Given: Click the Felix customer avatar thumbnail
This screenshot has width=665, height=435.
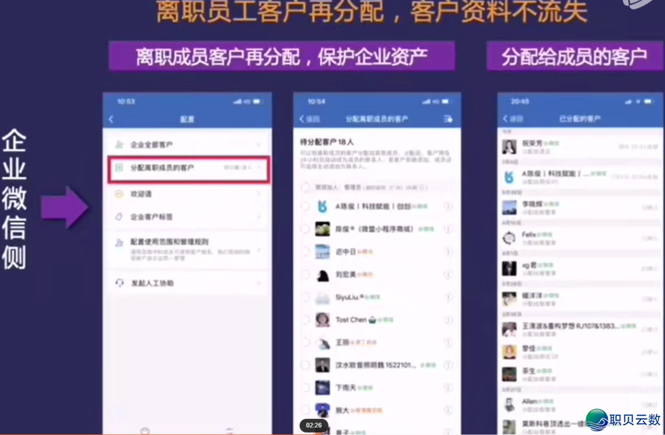Looking at the screenshot, I should [509, 239].
